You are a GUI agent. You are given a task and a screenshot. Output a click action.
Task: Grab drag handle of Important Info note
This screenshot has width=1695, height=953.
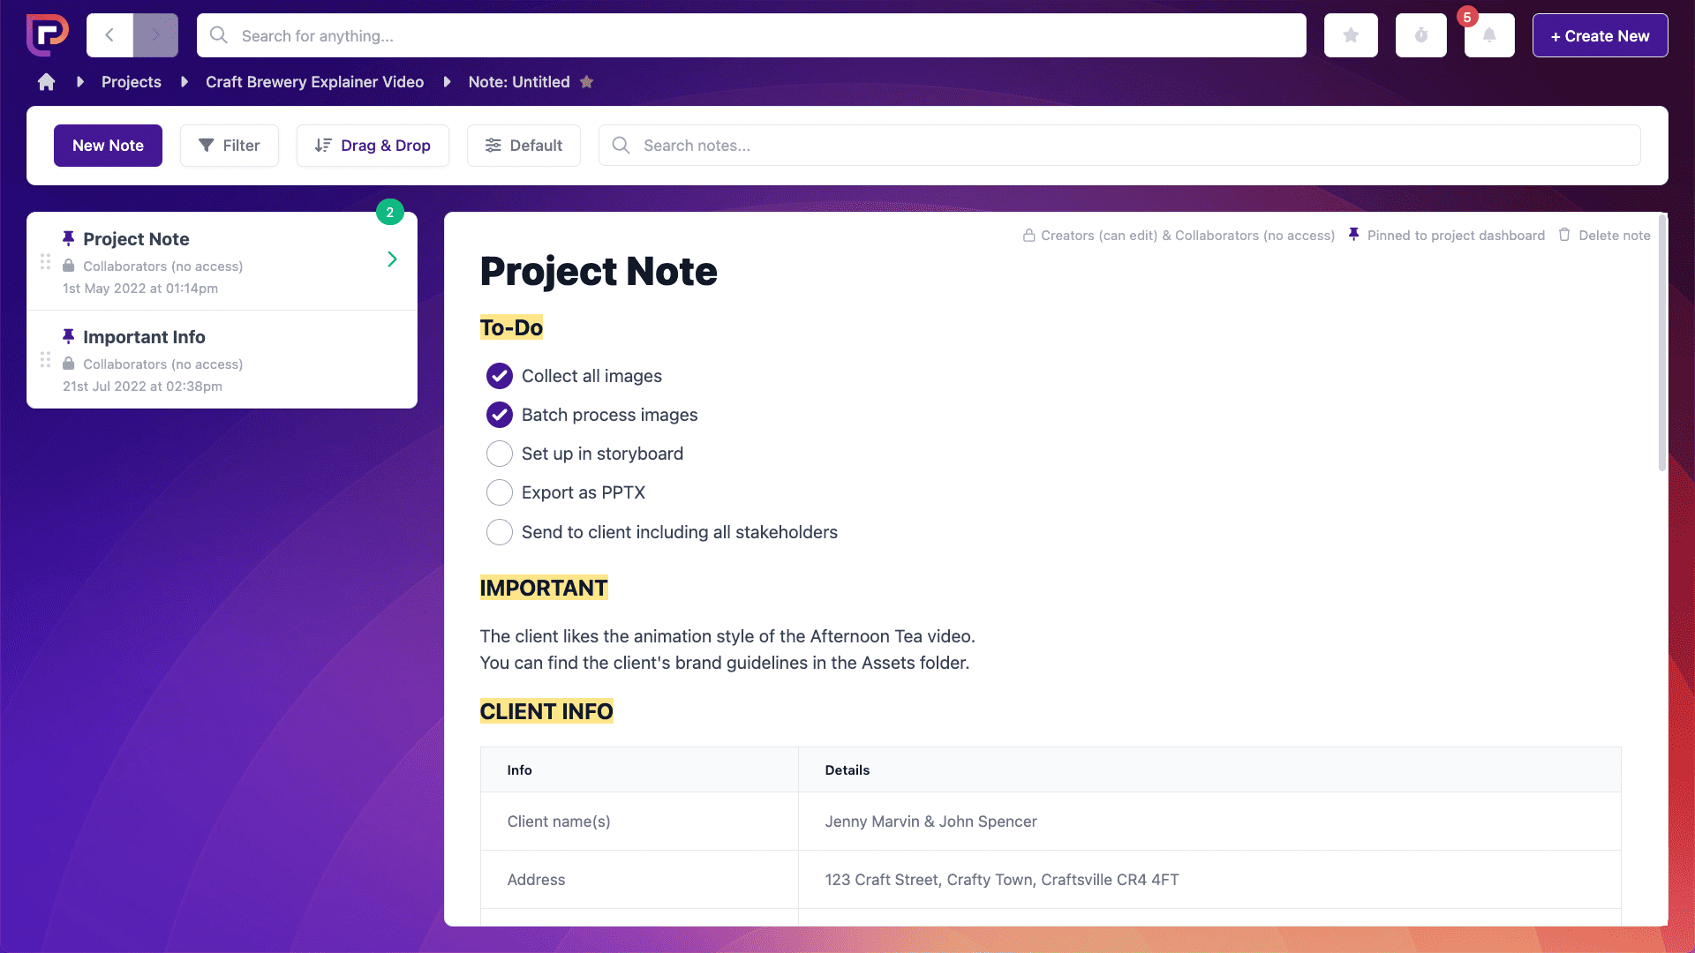point(45,360)
